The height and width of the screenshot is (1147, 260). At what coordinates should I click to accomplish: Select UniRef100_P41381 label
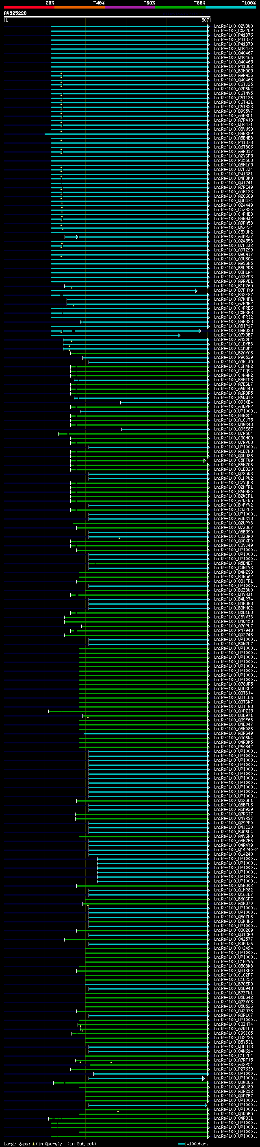click(233, 174)
